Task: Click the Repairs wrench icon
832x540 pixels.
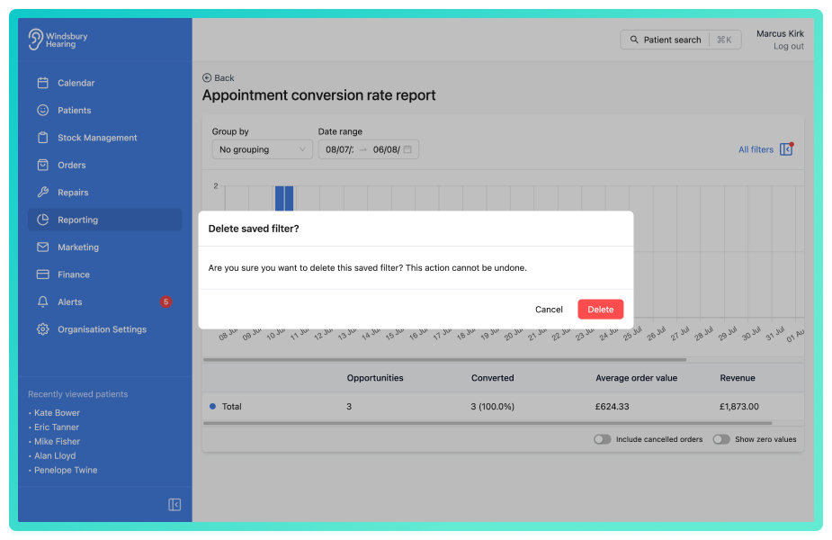Action: click(43, 193)
